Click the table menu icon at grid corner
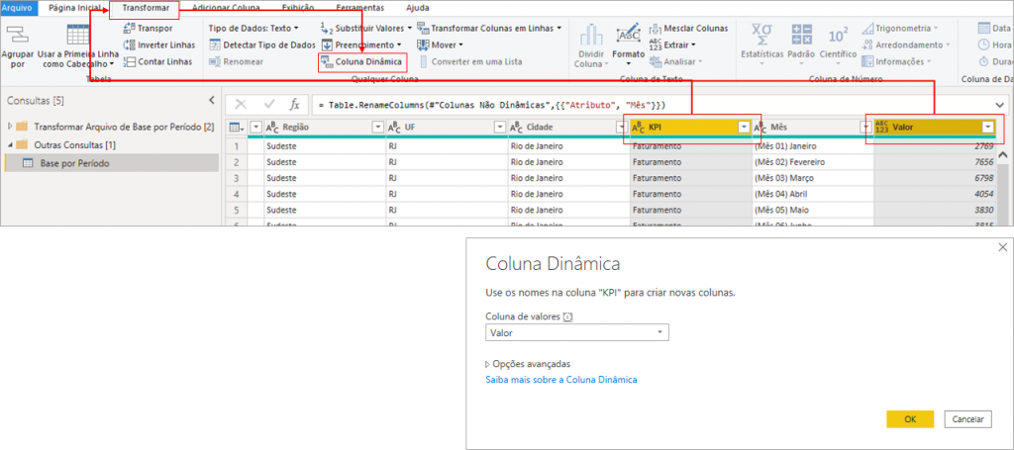 tap(237, 128)
